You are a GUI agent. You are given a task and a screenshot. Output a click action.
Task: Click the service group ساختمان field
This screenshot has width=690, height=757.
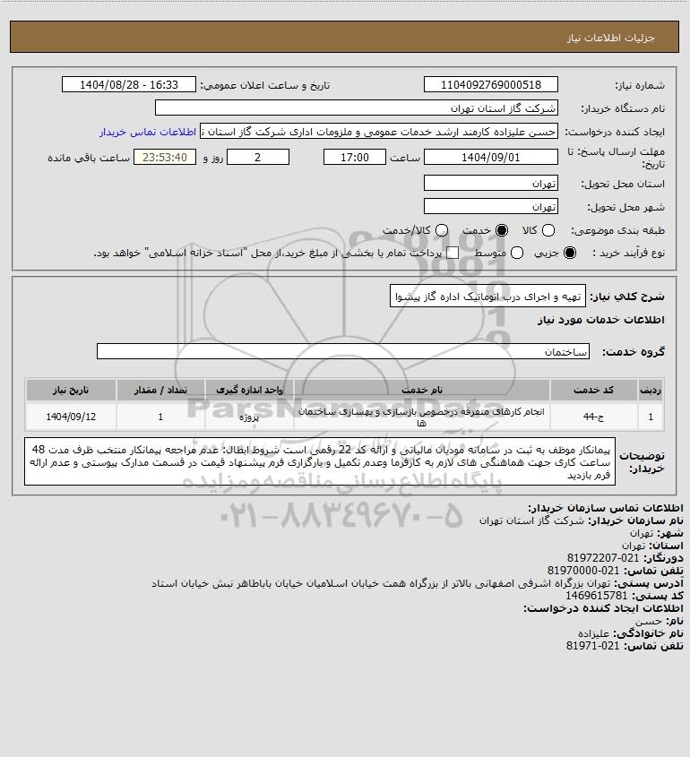[343, 351]
